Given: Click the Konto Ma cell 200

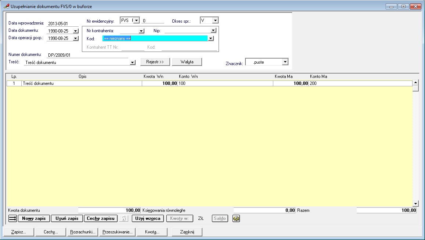Looking at the screenshot, I should point(360,83).
